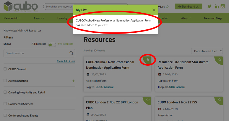Open the Events menu

[x=39, y=18]
